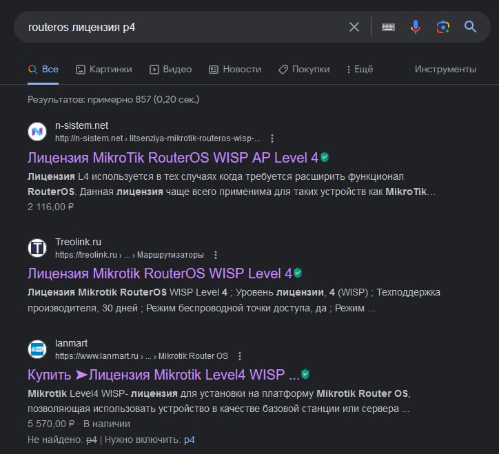Viewport: 499px width, 454px height.
Task: Open the on-screen keyboard input tool
Action: tap(388, 27)
